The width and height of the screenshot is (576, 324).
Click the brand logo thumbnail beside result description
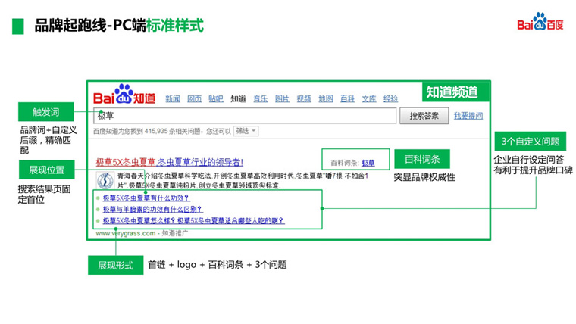(x=105, y=180)
